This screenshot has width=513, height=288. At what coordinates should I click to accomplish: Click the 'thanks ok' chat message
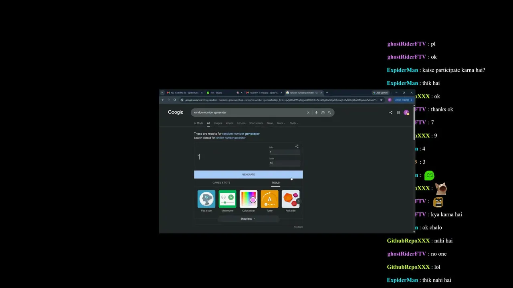click(x=442, y=109)
